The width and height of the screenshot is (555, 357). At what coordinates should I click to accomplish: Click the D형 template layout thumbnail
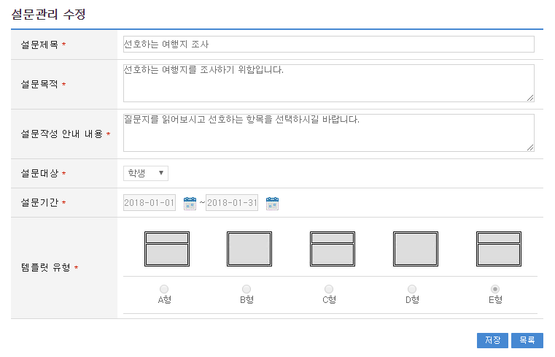click(416, 249)
